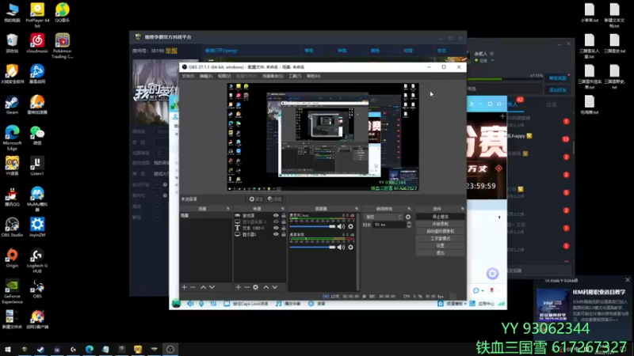Click Start Virtual Camera in Controls
This screenshot has width=634, height=356.
coord(440,231)
